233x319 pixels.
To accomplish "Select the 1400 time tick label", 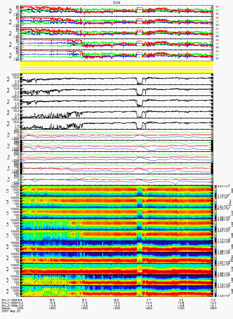I will (84, 308).
